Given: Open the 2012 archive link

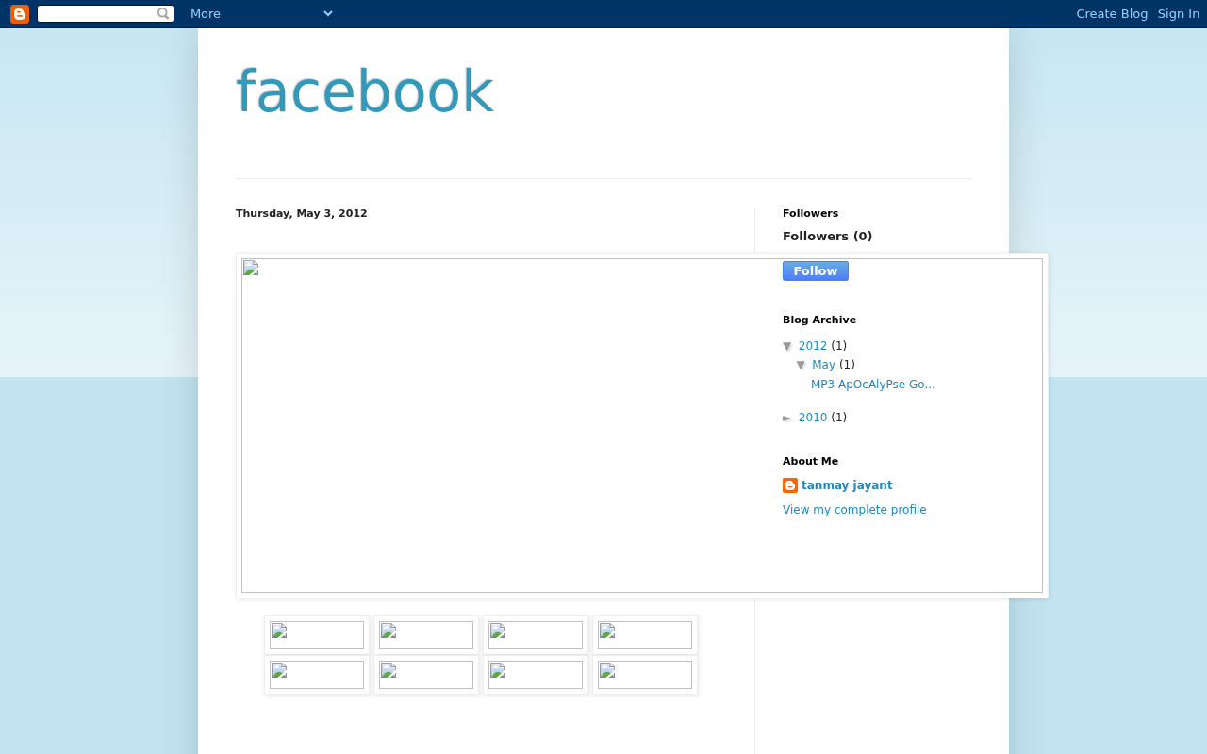Looking at the screenshot, I should coord(813,346).
